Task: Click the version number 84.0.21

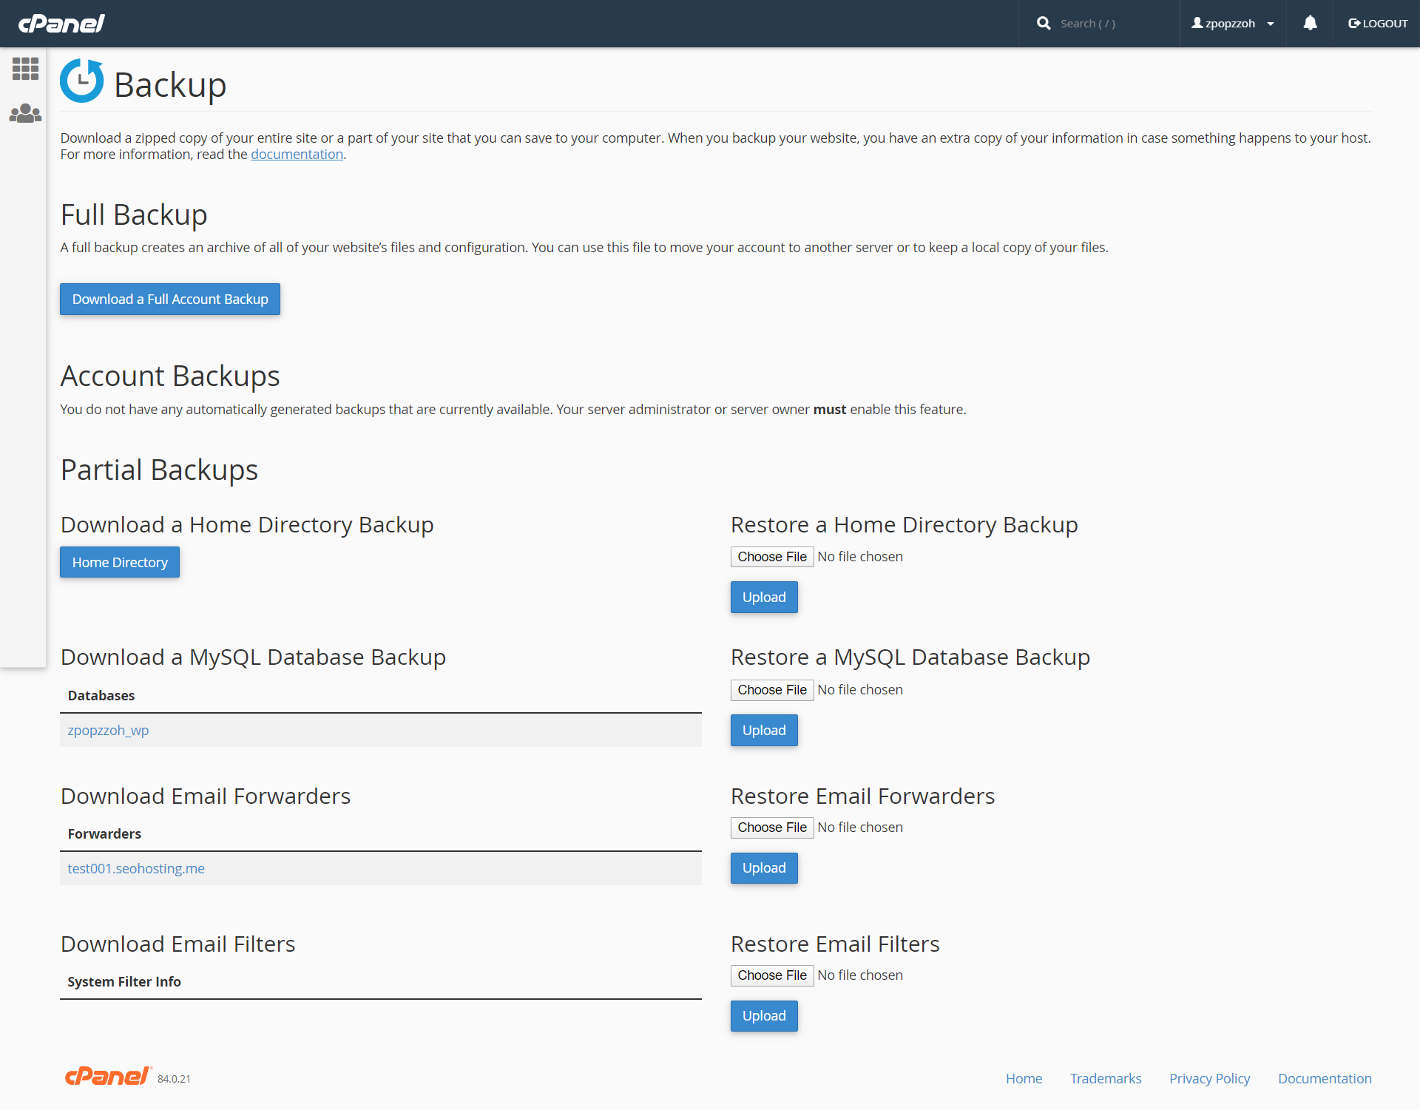Action: (174, 1079)
